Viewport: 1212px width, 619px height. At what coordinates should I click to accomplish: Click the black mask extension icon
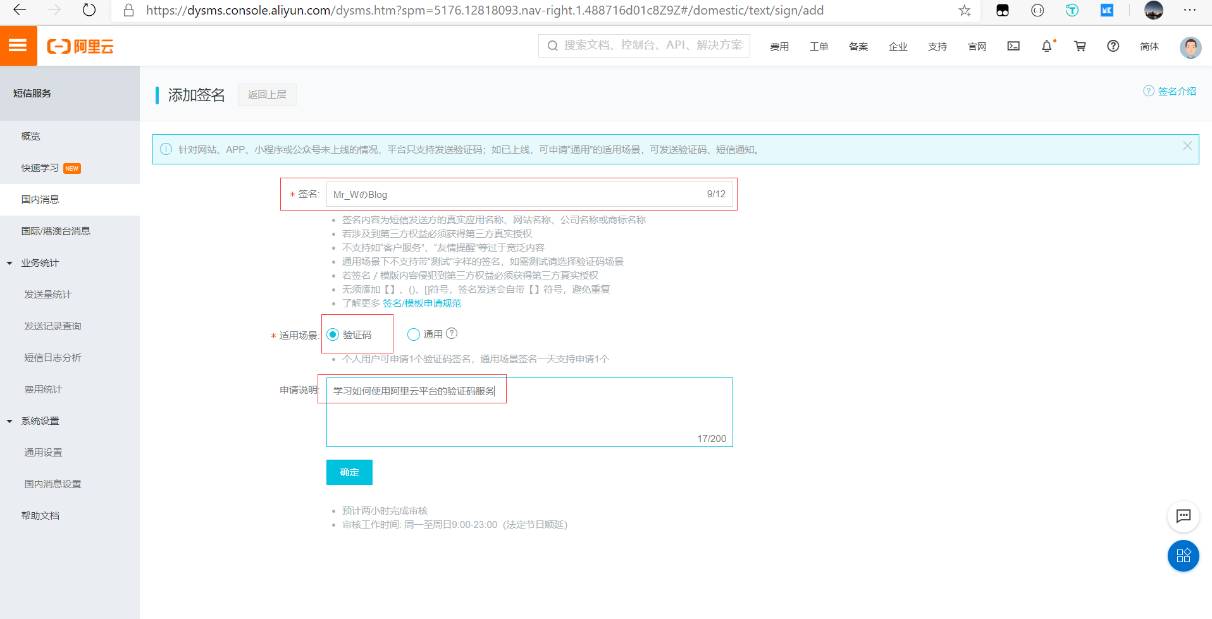(x=1003, y=10)
